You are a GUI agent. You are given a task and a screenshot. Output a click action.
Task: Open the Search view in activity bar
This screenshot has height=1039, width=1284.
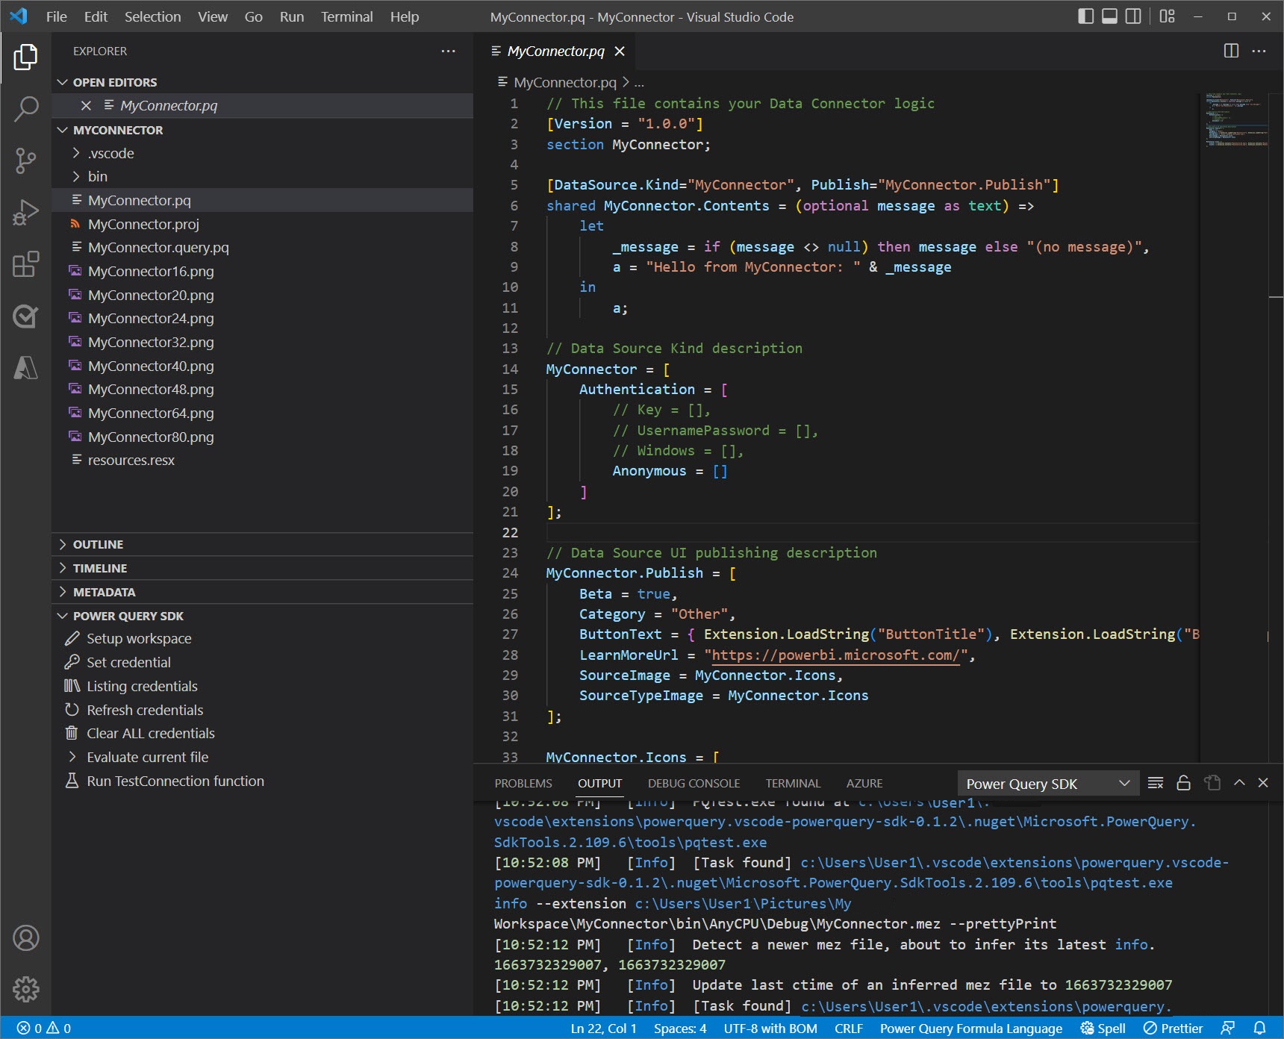26,109
